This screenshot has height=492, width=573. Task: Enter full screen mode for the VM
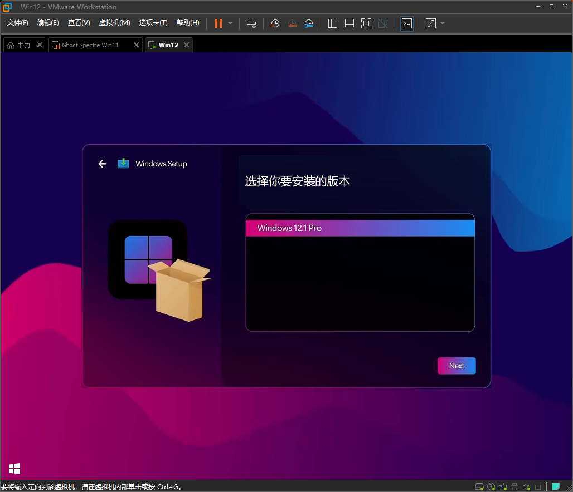[x=366, y=23]
